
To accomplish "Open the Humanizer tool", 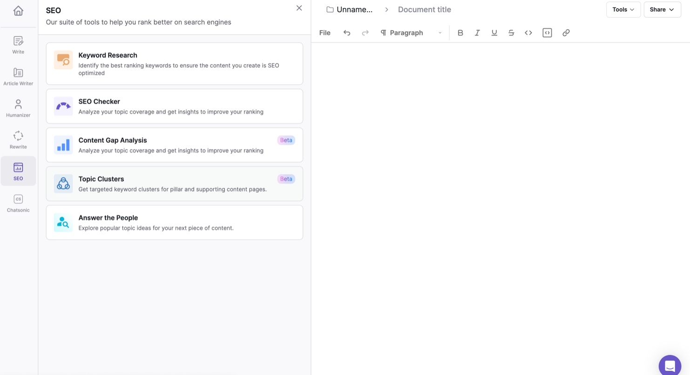I will coord(18,107).
